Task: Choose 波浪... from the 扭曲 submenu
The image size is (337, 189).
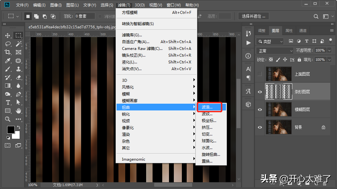Action: point(211,107)
